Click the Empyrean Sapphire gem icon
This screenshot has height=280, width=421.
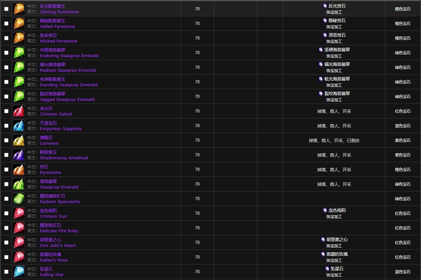coord(19,126)
